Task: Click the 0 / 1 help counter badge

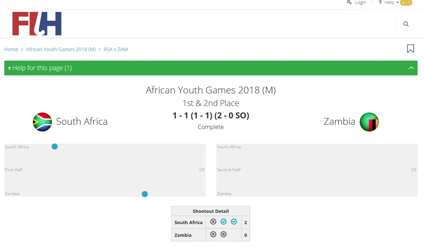Action: 406,2
